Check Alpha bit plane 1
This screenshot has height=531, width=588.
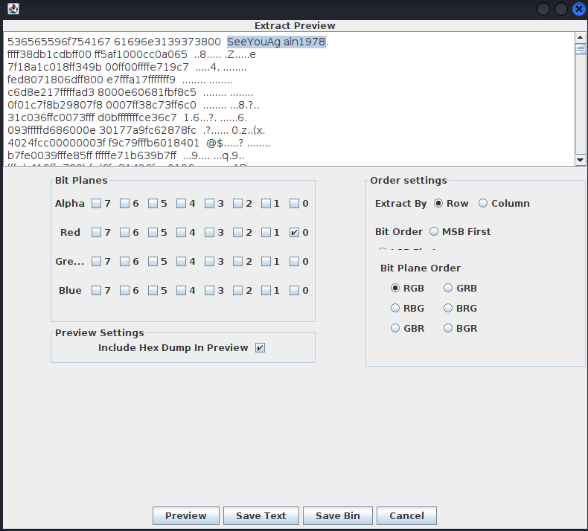(266, 204)
